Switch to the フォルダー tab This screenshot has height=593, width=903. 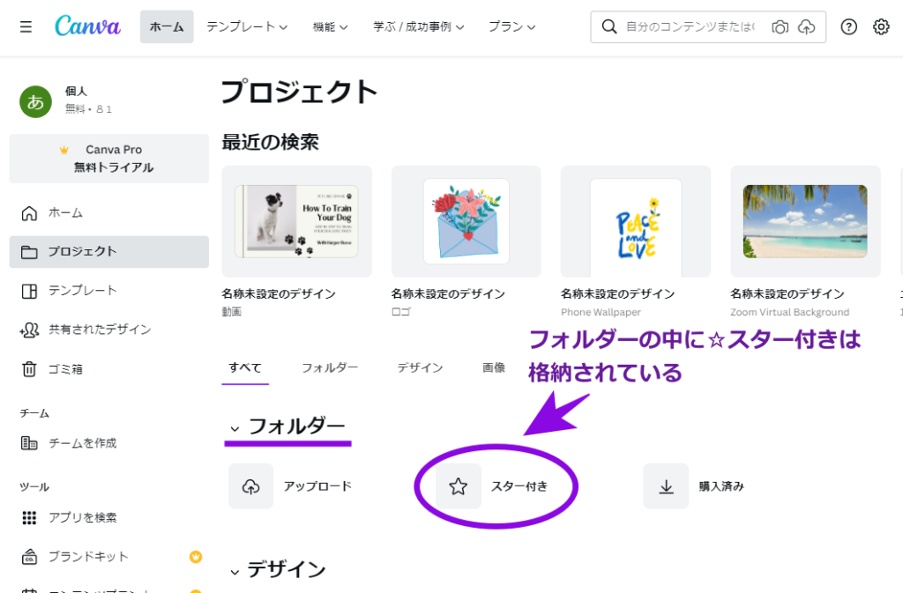click(x=330, y=368)
